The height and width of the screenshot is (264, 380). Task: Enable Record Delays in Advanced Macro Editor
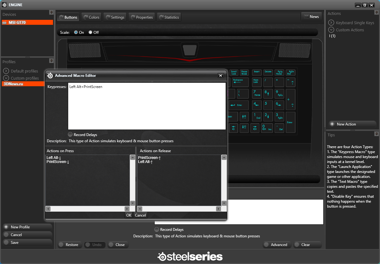tap(70, 134)
